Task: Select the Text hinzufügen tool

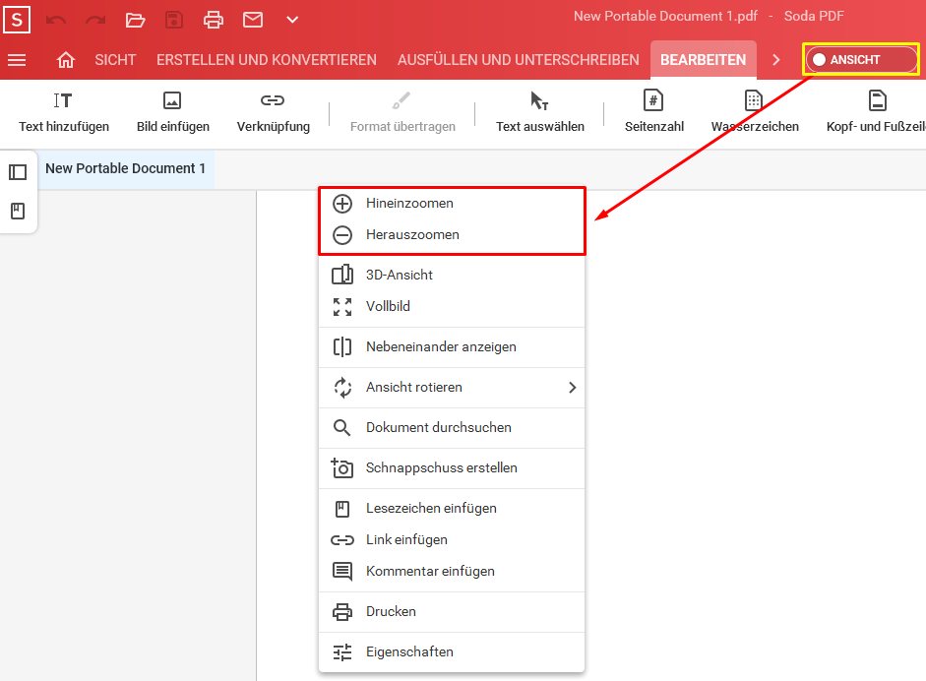Action: click(x=63, y=111)
